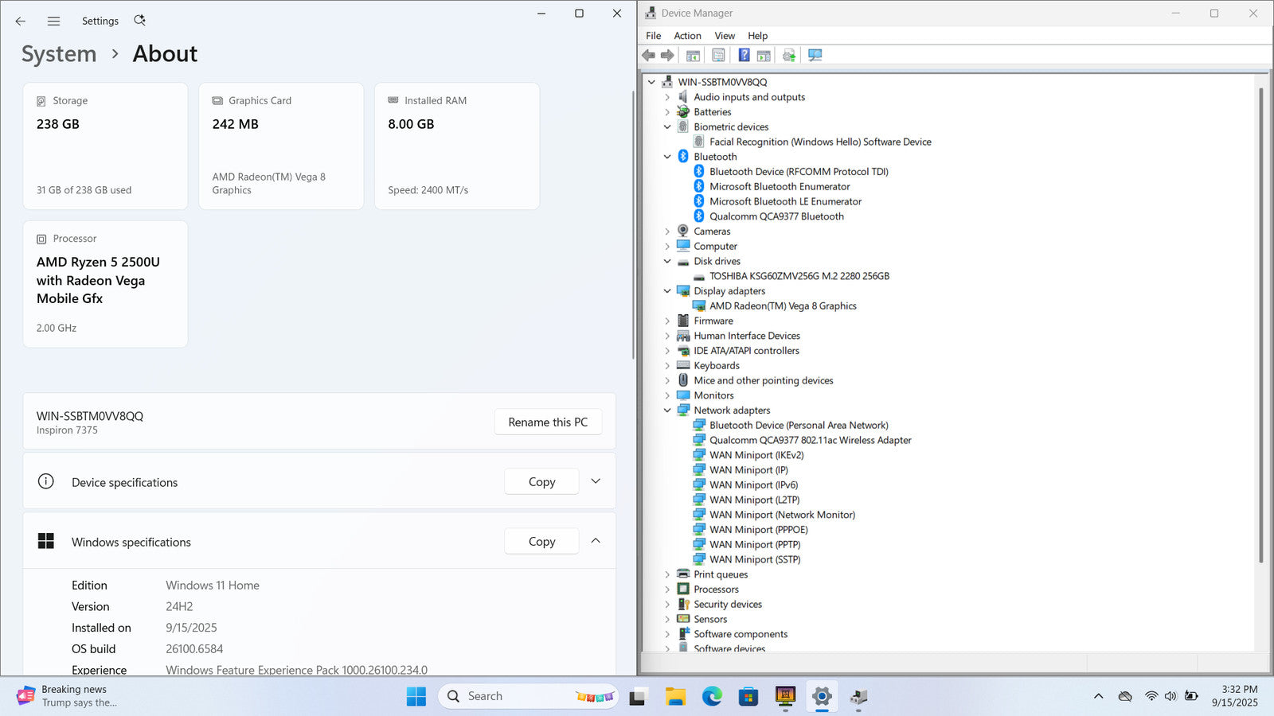Select AMD Radeon(TM) Vega 8 Graphics adapter

coord(782,306)
